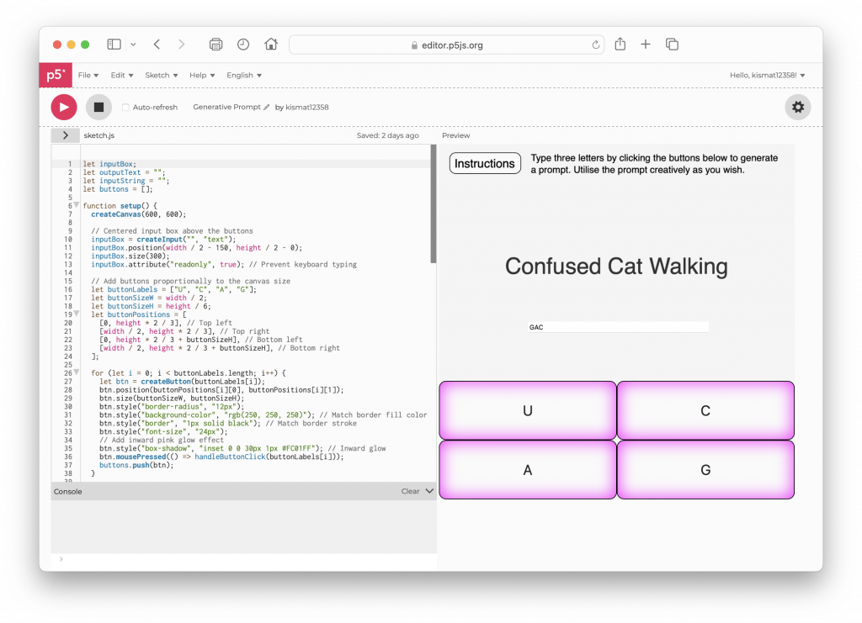Click the Safari home icon

(x=271, y=45)
